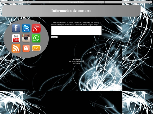Open the Blogger icon

(x=26, y=48)
